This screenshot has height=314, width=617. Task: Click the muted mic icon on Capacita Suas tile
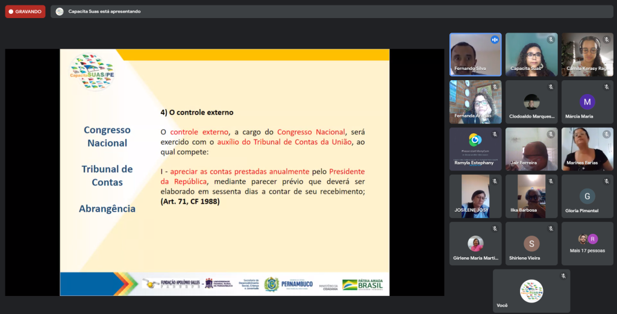[550, 40]
